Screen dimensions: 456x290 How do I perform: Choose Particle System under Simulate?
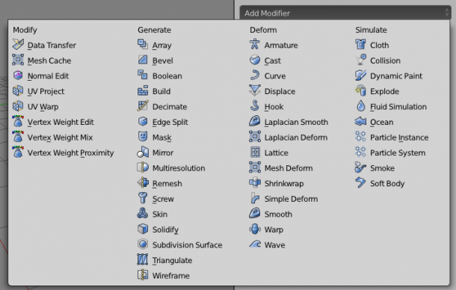(390, 152)
